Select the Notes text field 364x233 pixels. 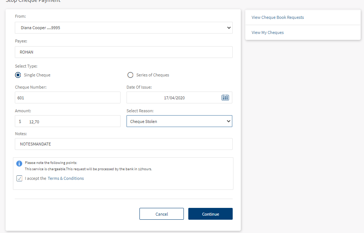click(124, 144)
